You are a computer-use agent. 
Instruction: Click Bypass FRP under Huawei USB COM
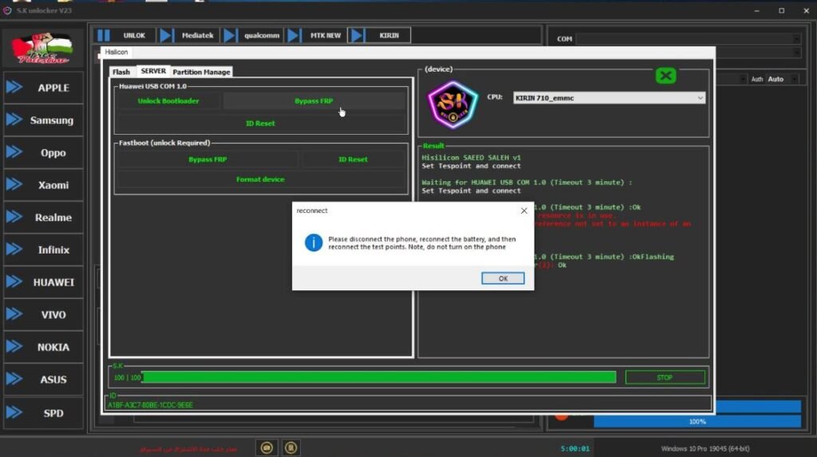click(x=314, y=101)
